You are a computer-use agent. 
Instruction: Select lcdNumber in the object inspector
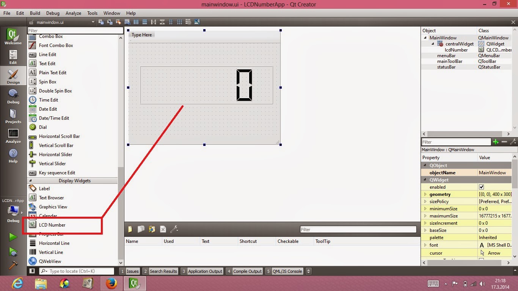tap(456, 50)
